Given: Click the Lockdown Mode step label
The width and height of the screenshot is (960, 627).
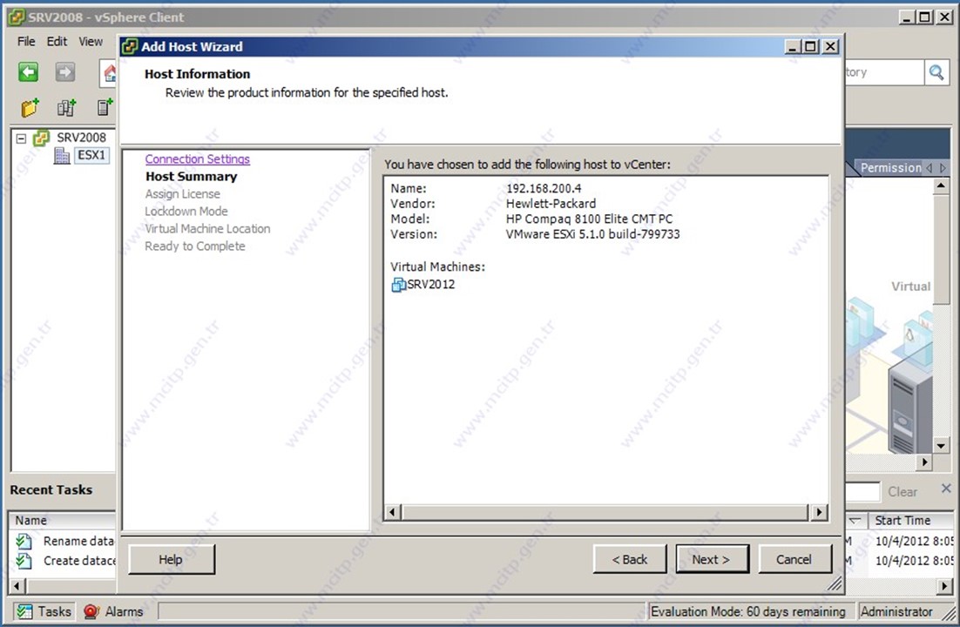Looking at the screenshot, I should (186, 212).
